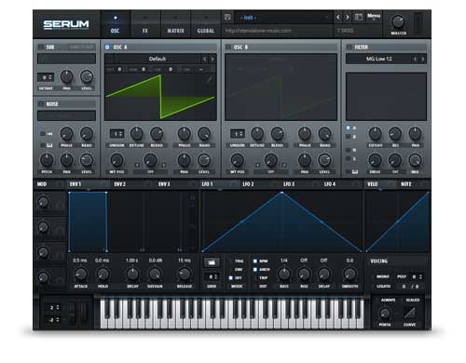Open the MG Low 12 filter type list

[378, 59]
